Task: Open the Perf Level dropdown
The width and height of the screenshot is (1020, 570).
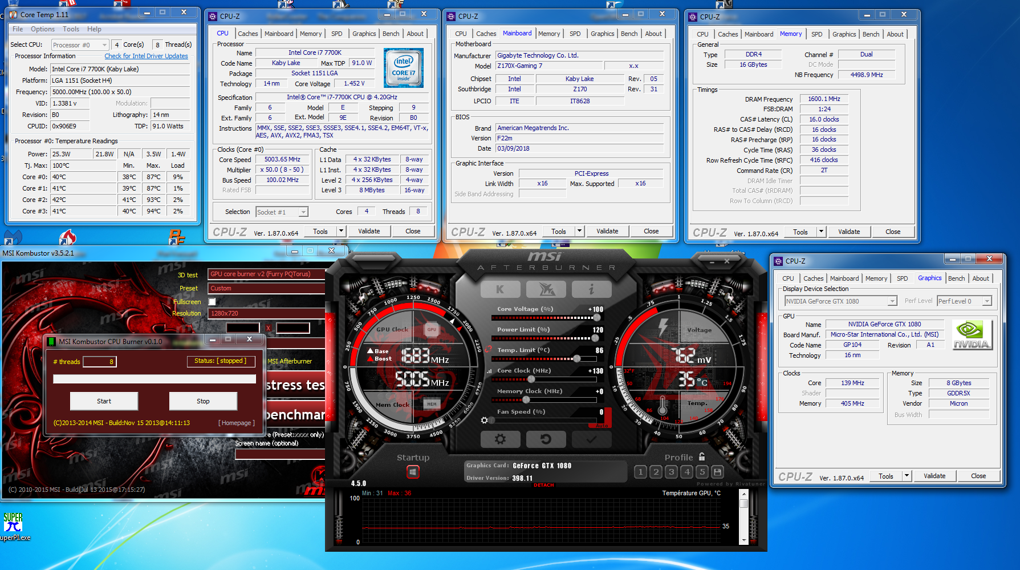Action: 965,301
